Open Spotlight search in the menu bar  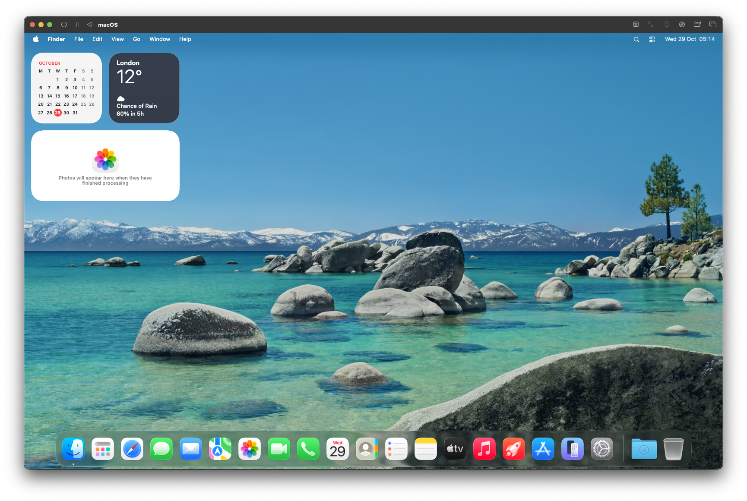[x=636, y=39]
